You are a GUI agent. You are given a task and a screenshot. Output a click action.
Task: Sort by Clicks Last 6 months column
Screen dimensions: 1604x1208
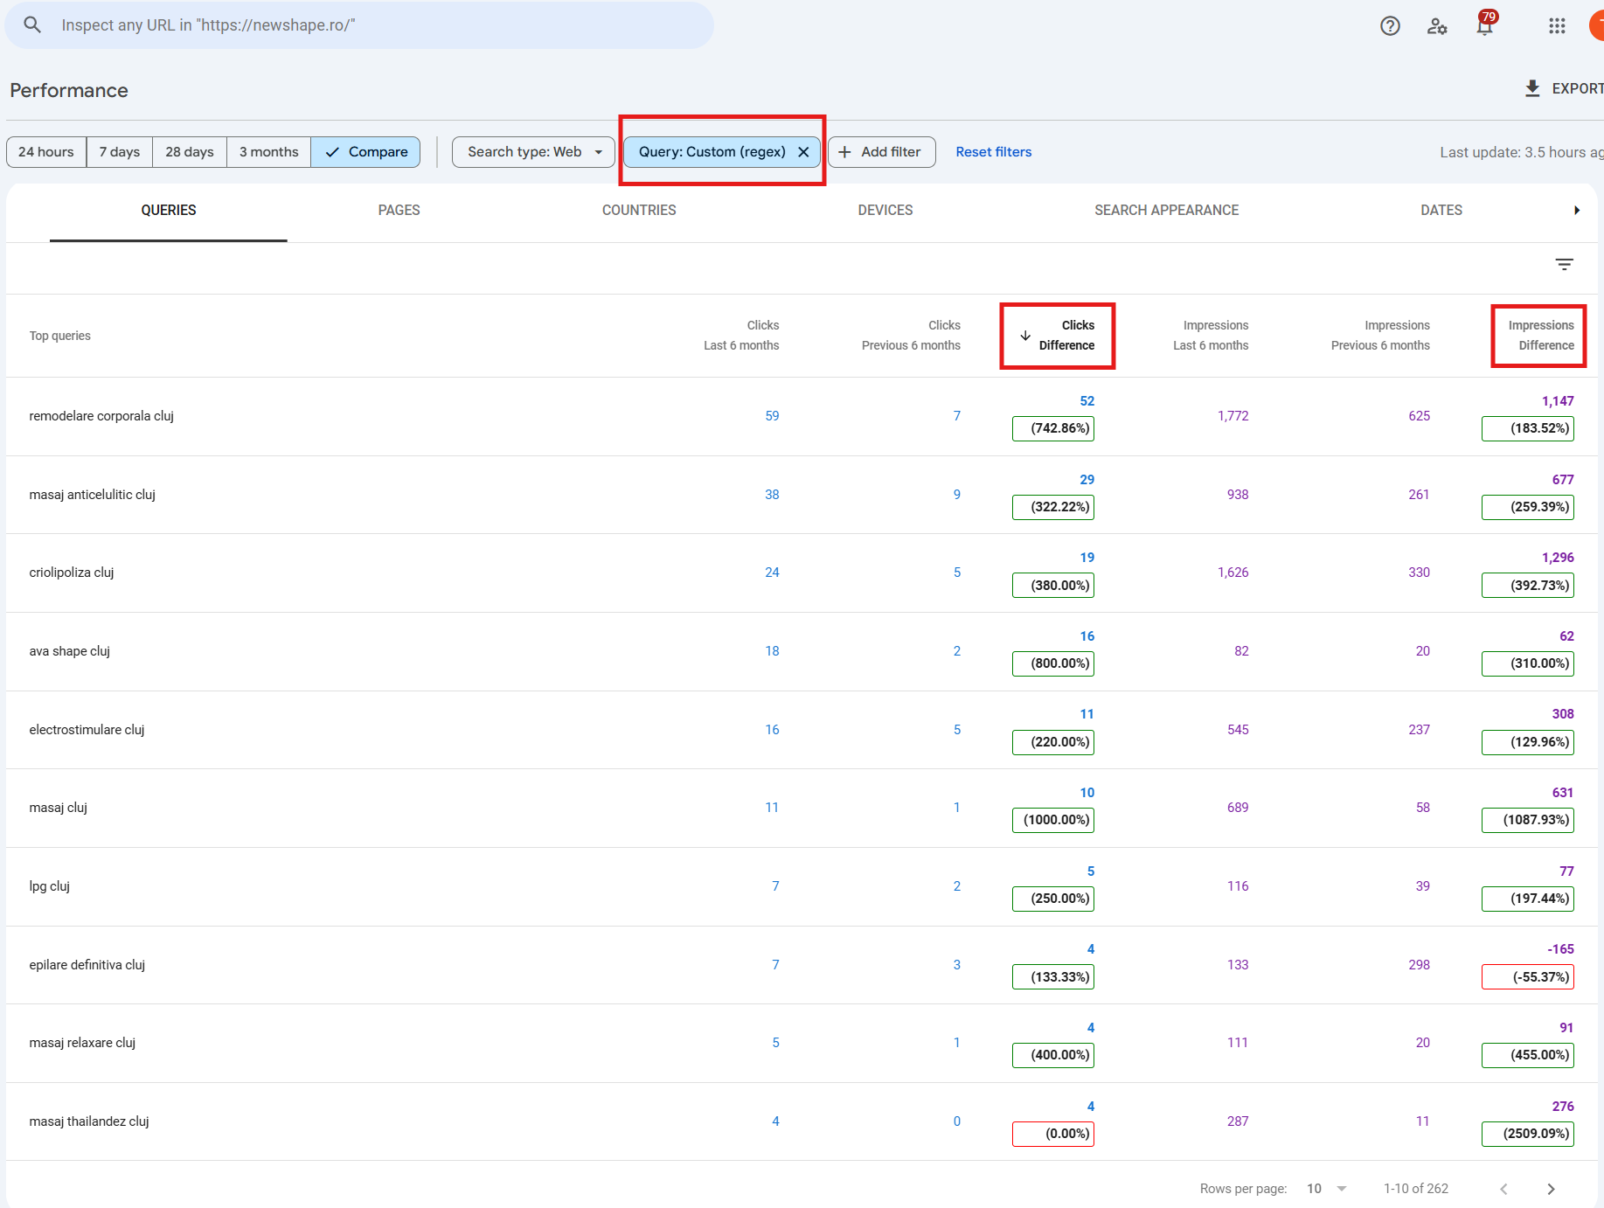[741, 336]
